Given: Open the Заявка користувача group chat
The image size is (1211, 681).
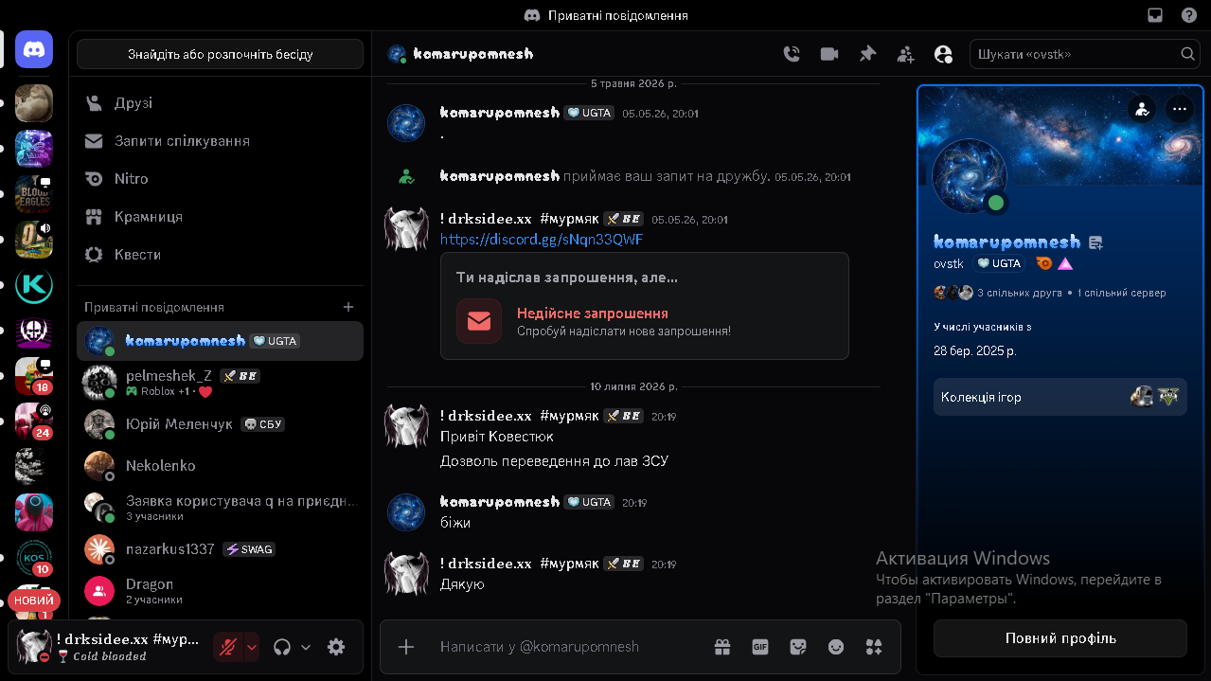Looking at the screenshot, I should (220, 508).
